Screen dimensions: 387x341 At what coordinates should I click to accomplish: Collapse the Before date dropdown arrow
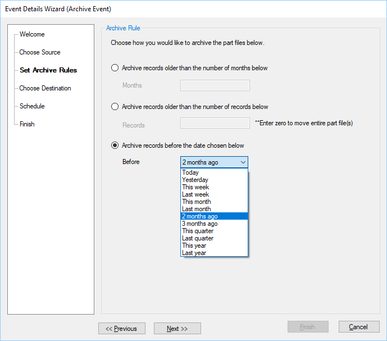(243, 162)
